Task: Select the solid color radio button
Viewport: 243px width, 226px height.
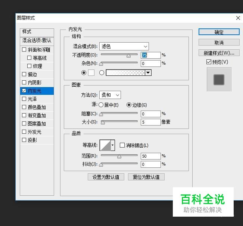Action: click(84, 72)
